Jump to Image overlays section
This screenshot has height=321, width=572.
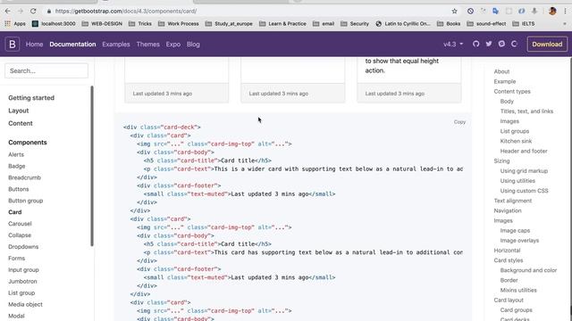[x=519, y=241]
